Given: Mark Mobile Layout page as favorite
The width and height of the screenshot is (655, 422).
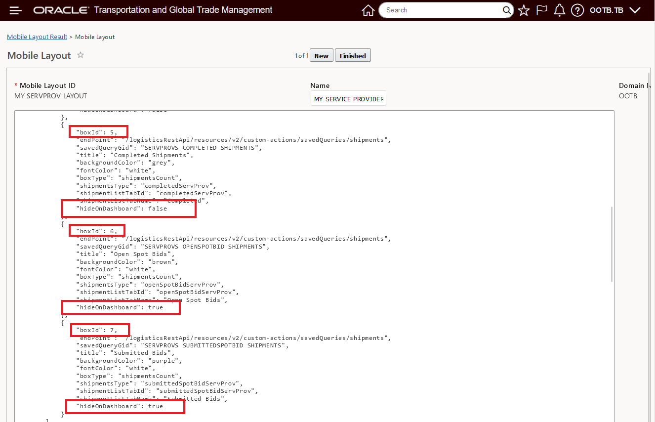Looking at the screenshot, I should (x=81, y=55).
